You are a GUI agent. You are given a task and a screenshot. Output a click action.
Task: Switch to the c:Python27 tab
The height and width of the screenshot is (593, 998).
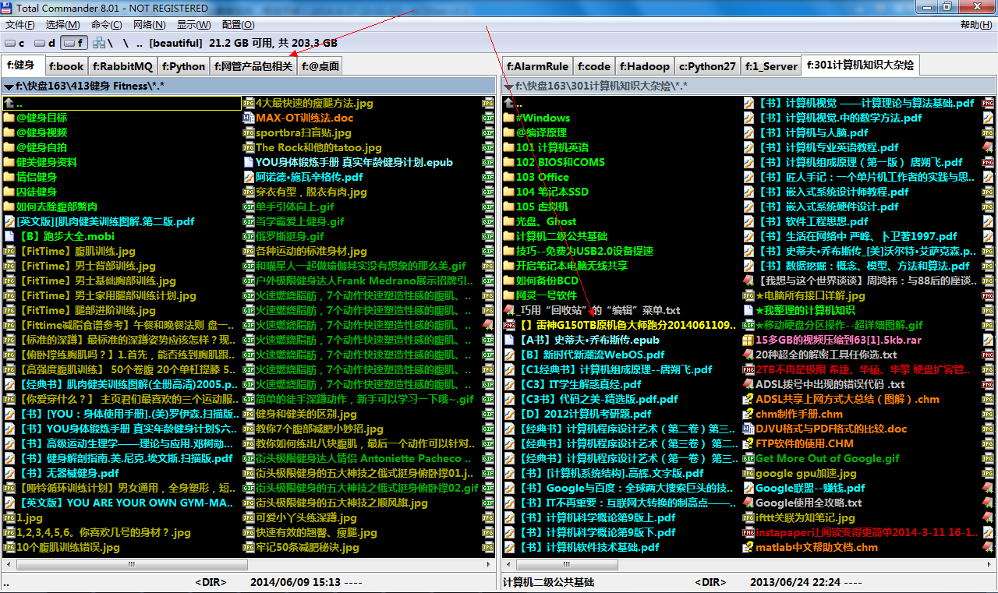[706, 66]
